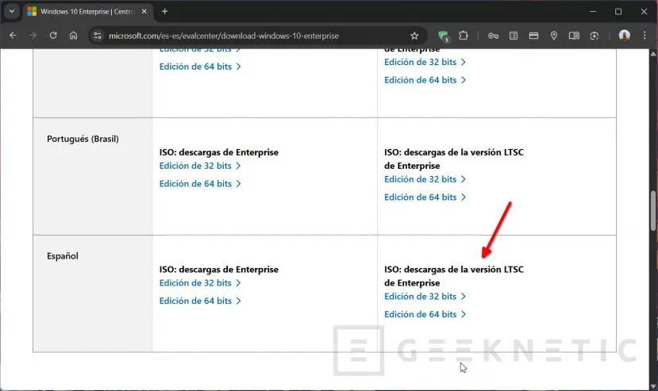Open a new browser tab

[x=164, y=11]
